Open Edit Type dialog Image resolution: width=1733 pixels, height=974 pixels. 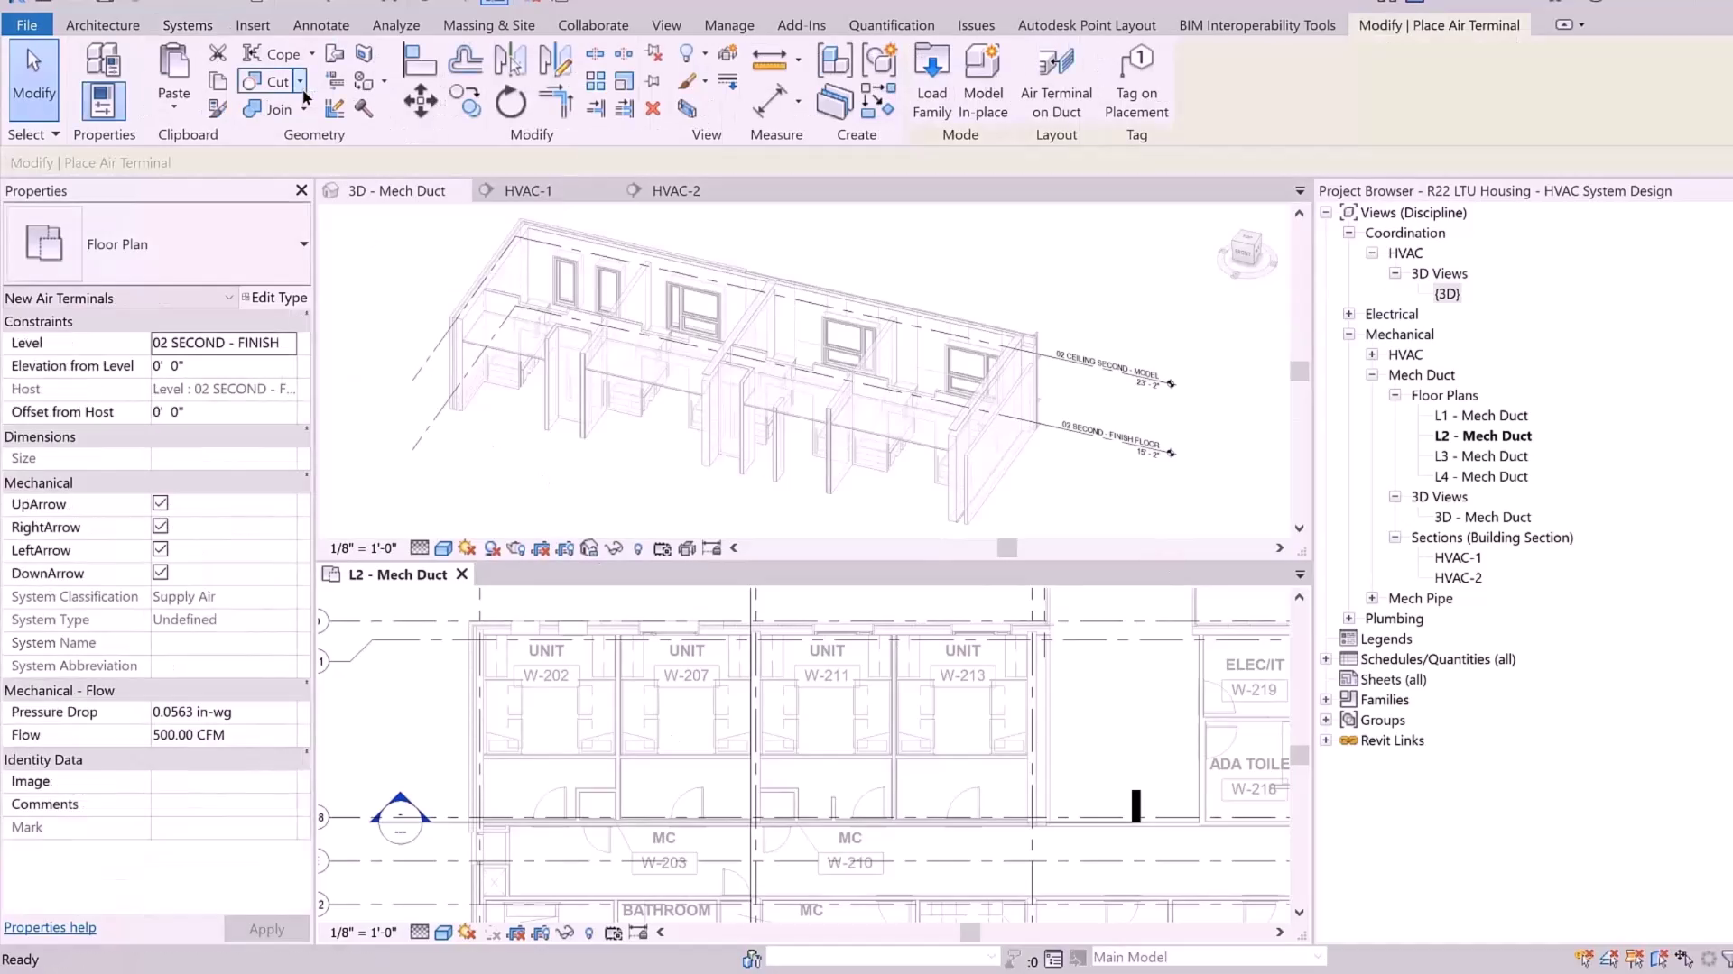(275, 298)
